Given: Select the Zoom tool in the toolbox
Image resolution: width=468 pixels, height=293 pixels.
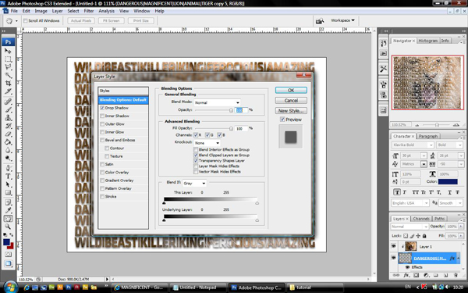Looking at the screenshot, I should 8,227.
